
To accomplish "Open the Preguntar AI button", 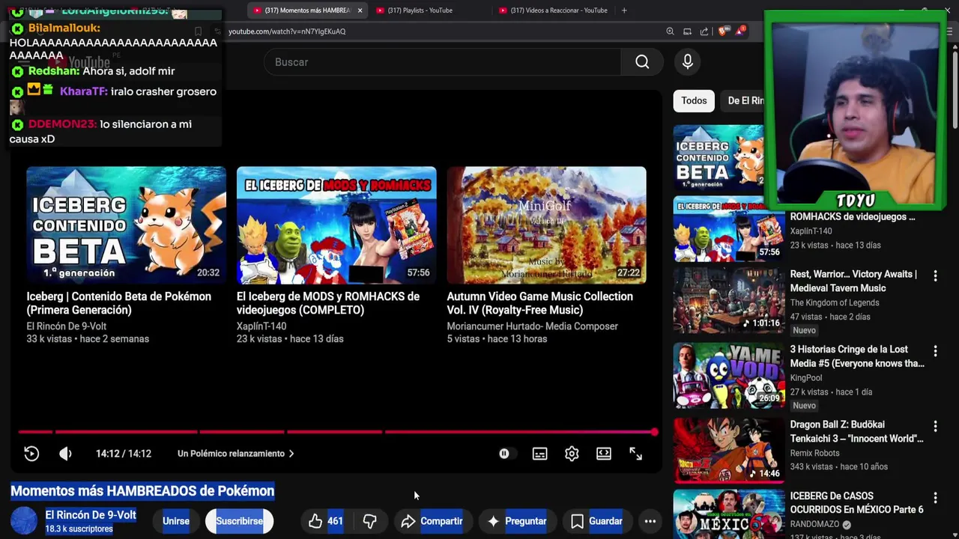I will [x=516, y=521].
